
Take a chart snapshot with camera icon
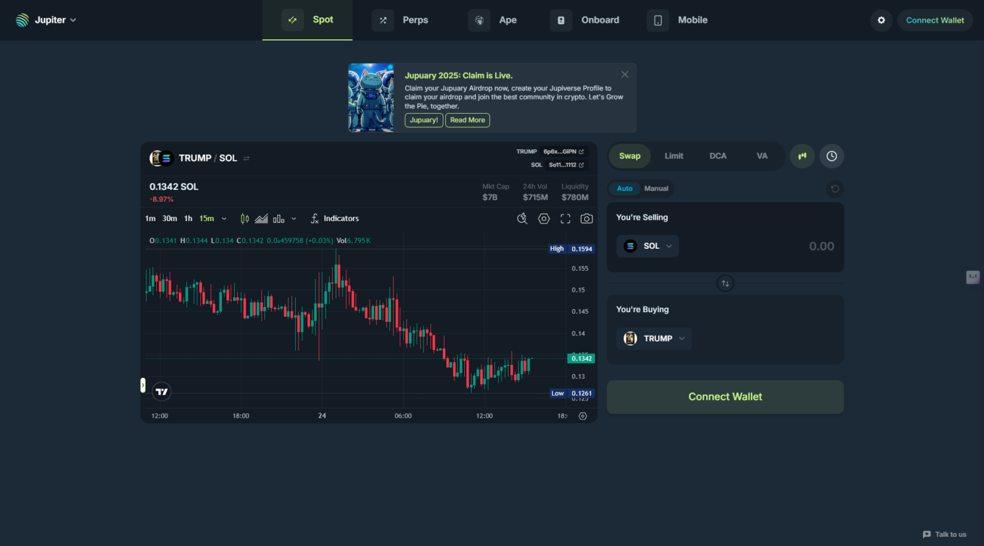587,219
